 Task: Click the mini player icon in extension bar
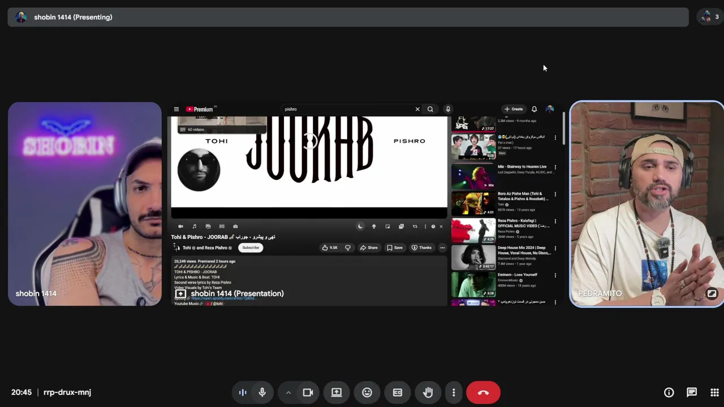tap(387, 227)
